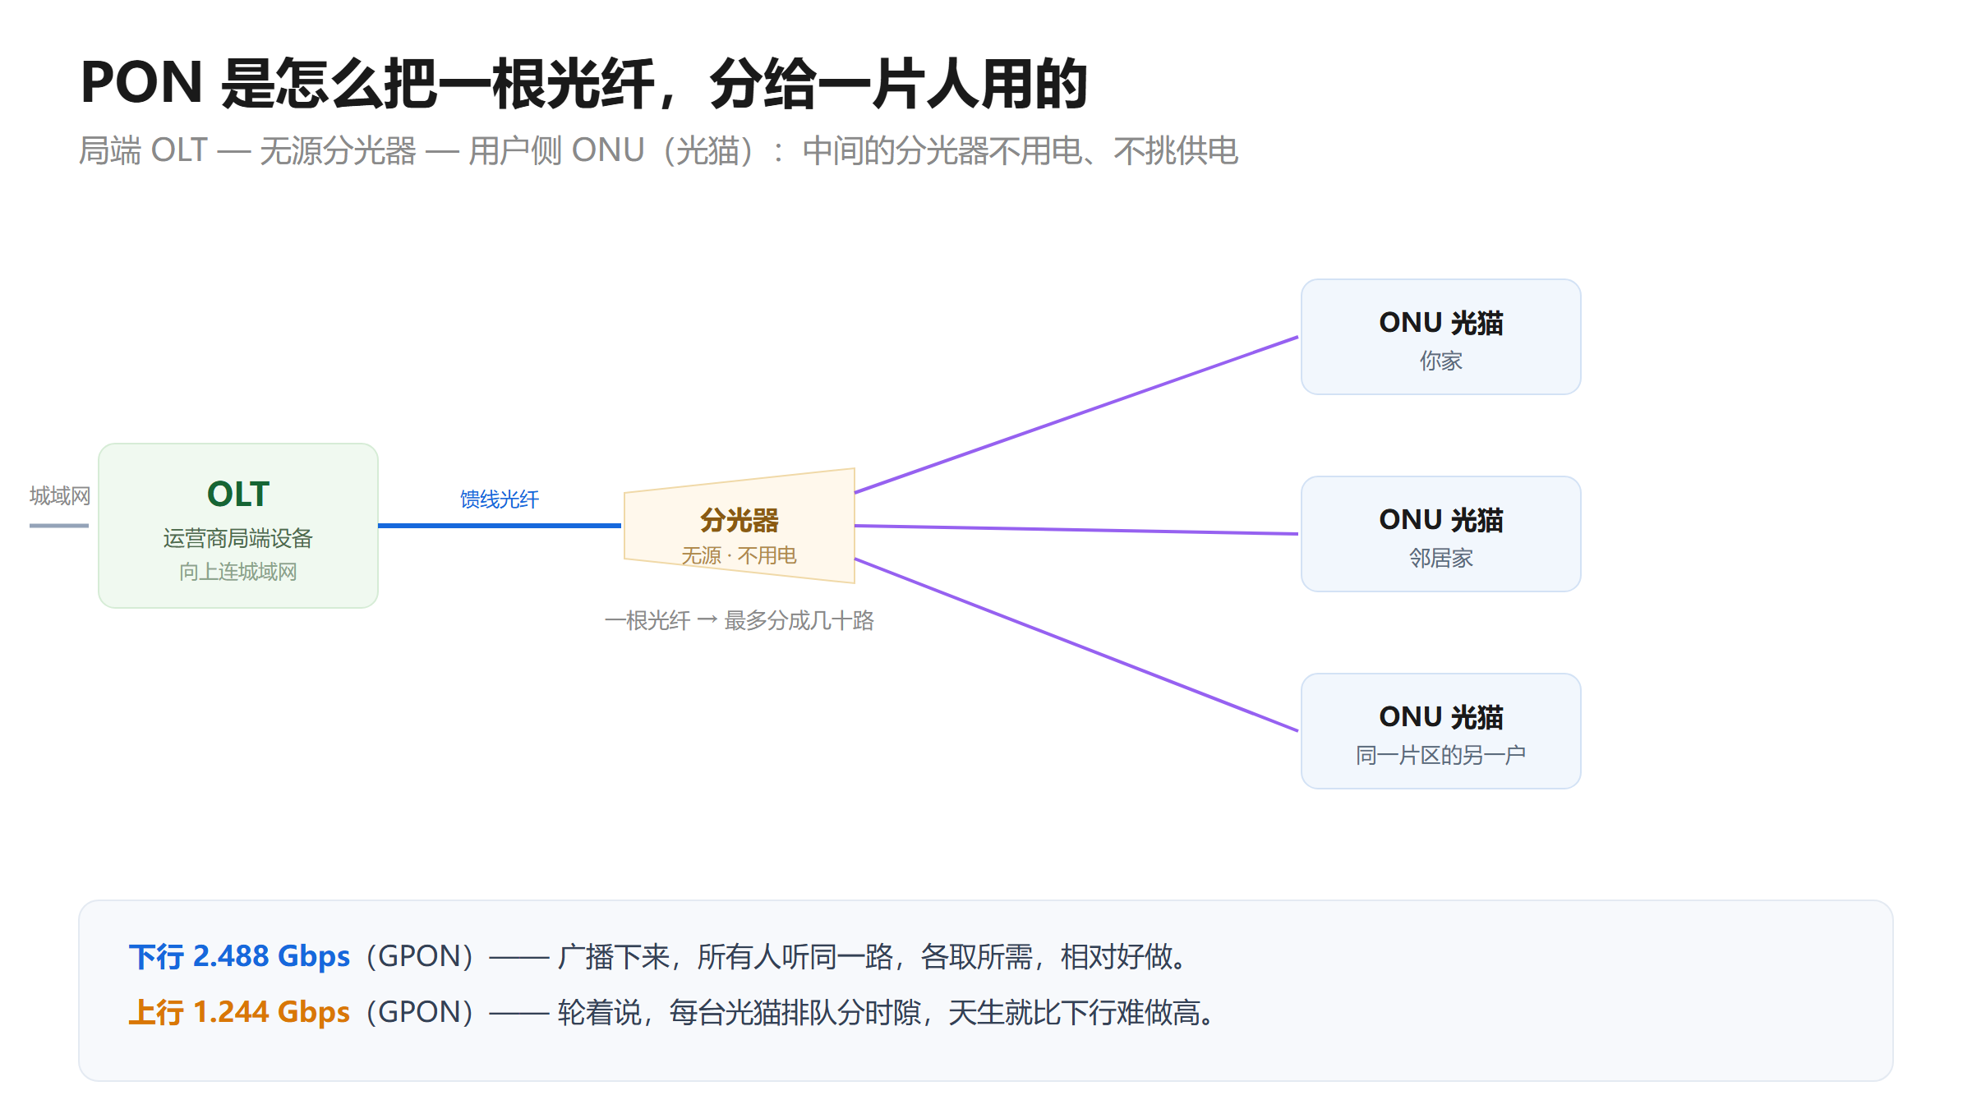Click the blue text 下行 2.488 Gbps
This screenshot has width=1972, height=1109.
(239, 956)
